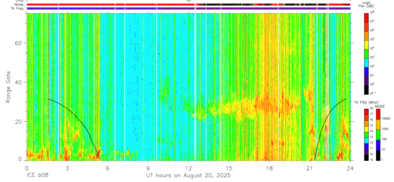The height and width of the screenshot is (182, 394).
Task: Click the TX Freq color strip above the plot
Action: tap(188, 8)
